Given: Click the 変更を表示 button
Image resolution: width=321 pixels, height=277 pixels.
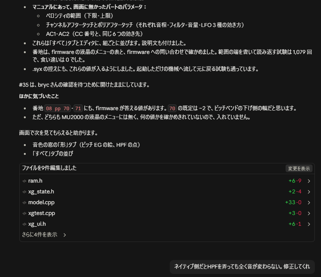Looking at the screenshot, I should (x=299, y=168).
